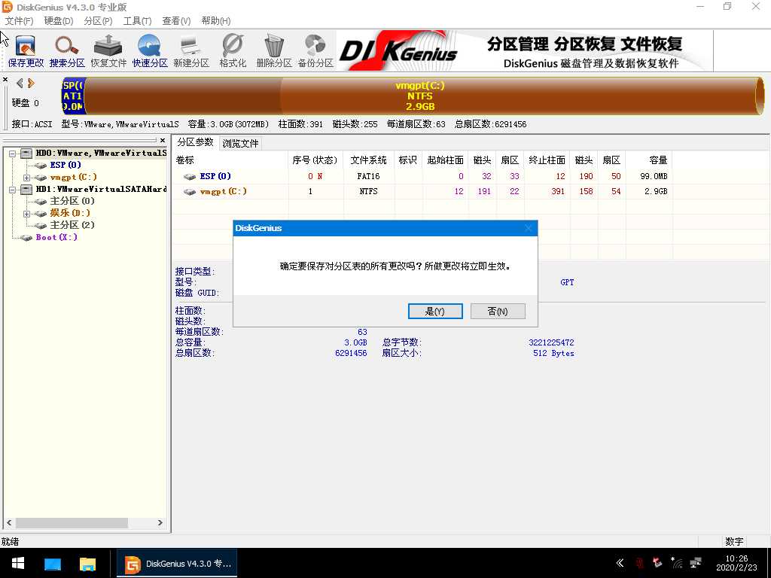Click vmgpt(C:) row in partition table
This screenshot has height=578, width=771.
coord(423,191)
